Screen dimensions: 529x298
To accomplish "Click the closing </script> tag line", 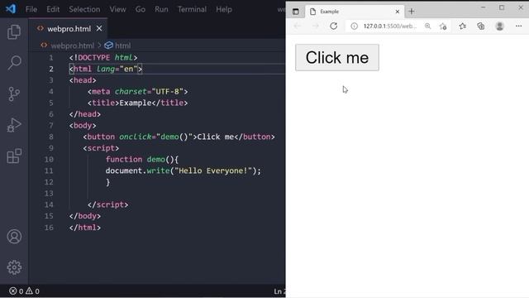I will [107, 204].
